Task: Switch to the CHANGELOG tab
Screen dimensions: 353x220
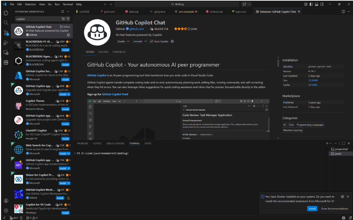Action: click(x=119, y=52)
